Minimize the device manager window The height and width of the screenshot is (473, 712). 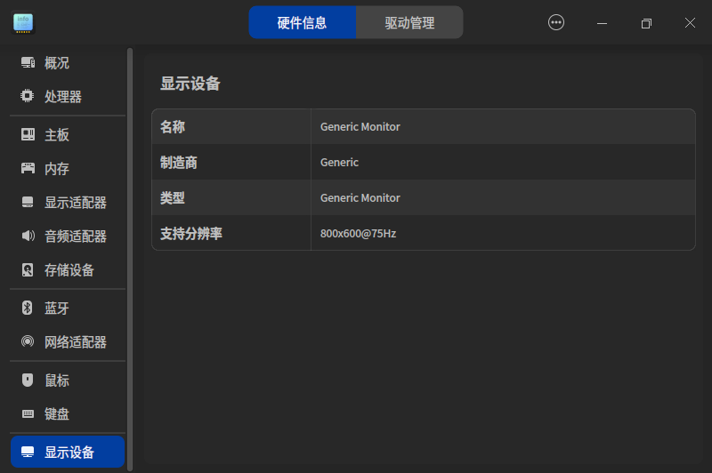[602, 23]
